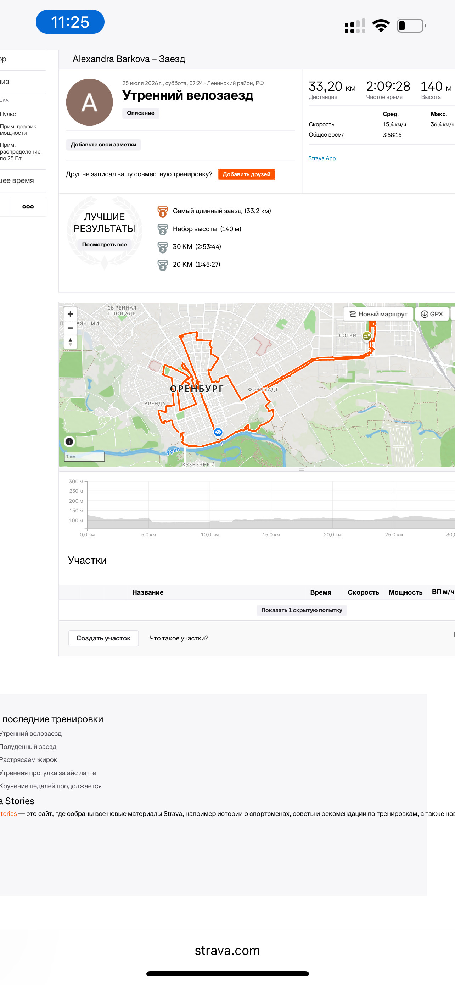Click the longest ride bronze medal icon

coord(163,211)
